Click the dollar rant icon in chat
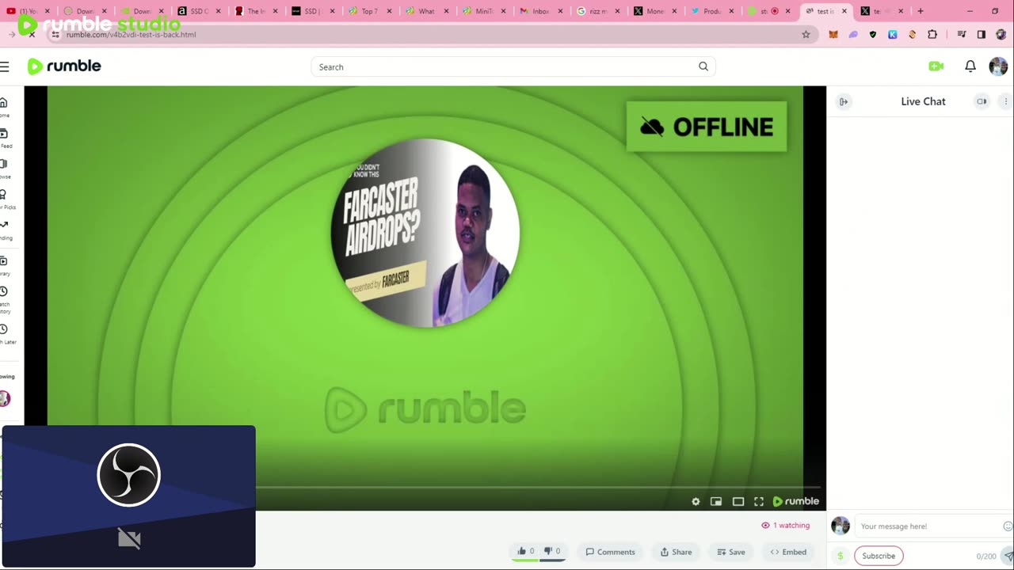This screenshot has width=1014, height=570. point(840,556)
